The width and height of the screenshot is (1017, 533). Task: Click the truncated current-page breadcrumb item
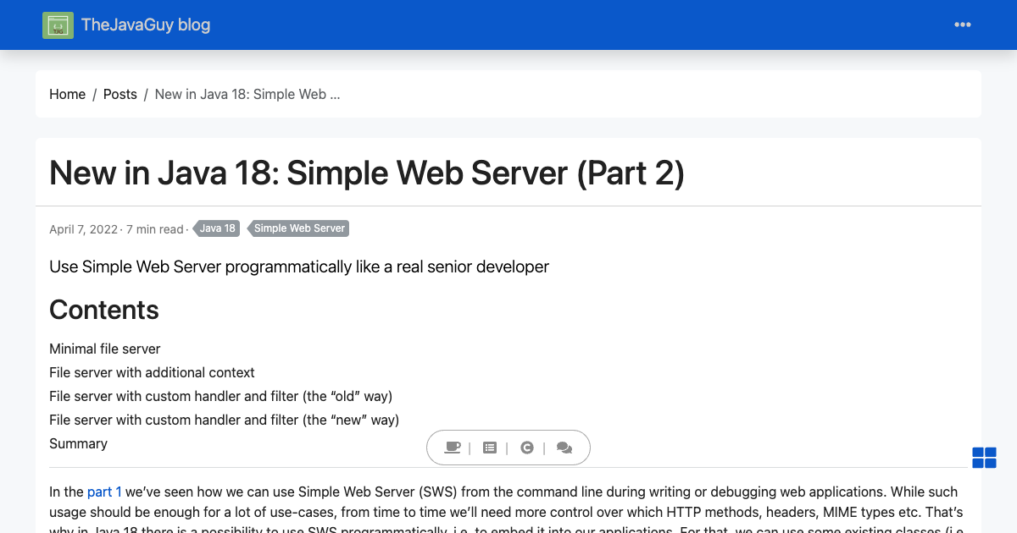coord(247,94)
